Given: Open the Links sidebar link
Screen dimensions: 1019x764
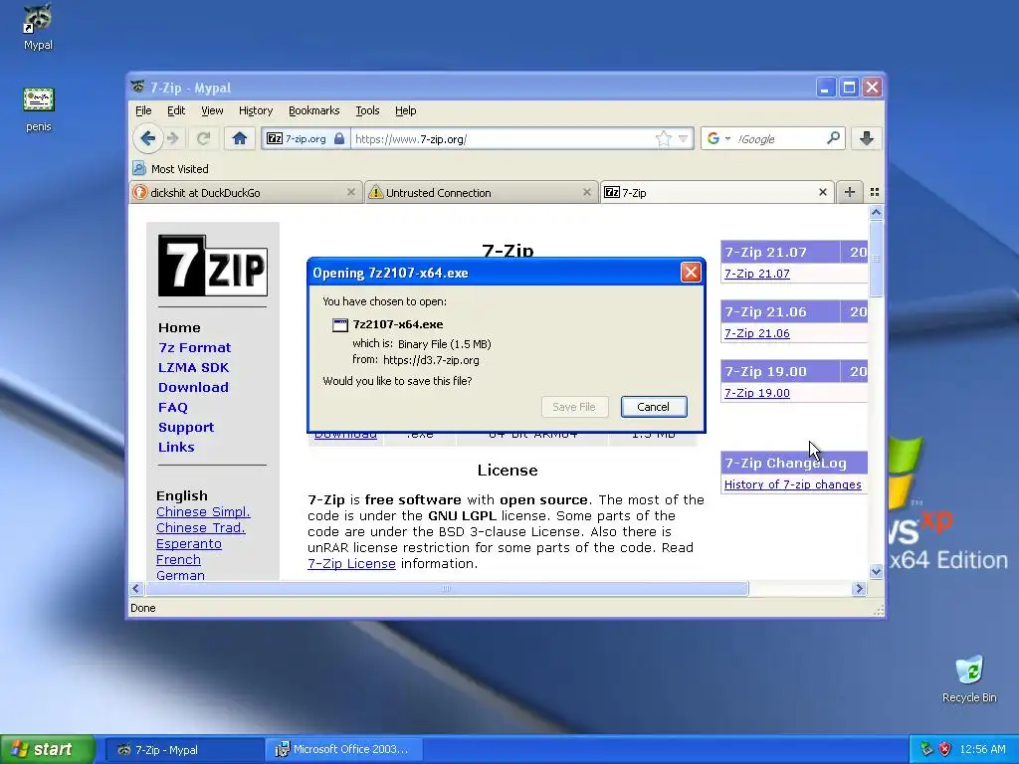Looking at the screenshot, I should tap(176, 447).
